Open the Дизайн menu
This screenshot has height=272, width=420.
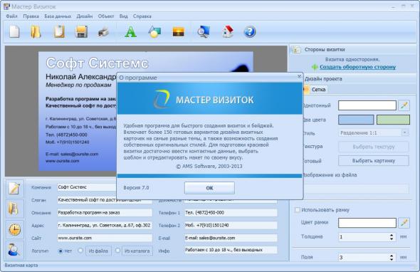85,16
